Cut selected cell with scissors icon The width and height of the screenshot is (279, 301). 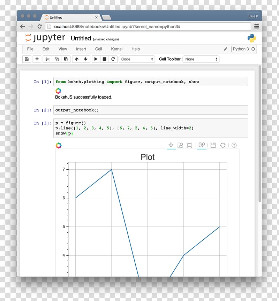click(47, 59)
